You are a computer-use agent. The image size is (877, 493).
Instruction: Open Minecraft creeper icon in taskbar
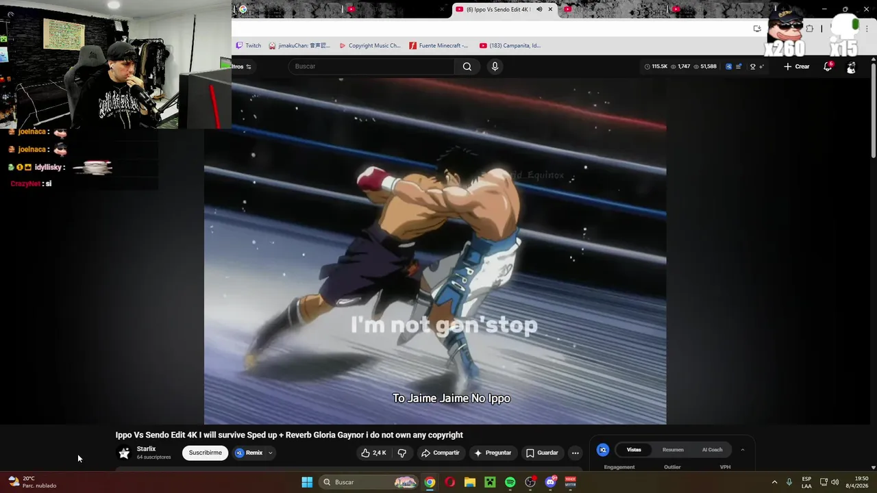(490, 482)
